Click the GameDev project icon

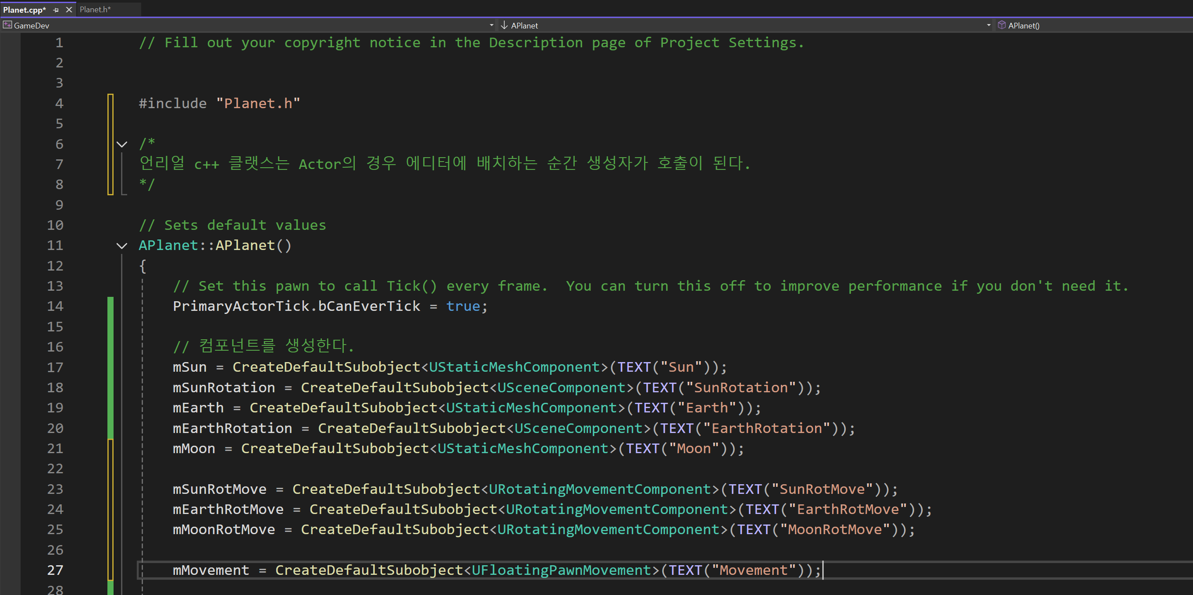[x=7, y=25]
